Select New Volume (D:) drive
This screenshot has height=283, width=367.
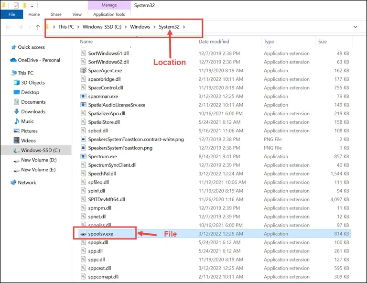click(x=39, y=160)
